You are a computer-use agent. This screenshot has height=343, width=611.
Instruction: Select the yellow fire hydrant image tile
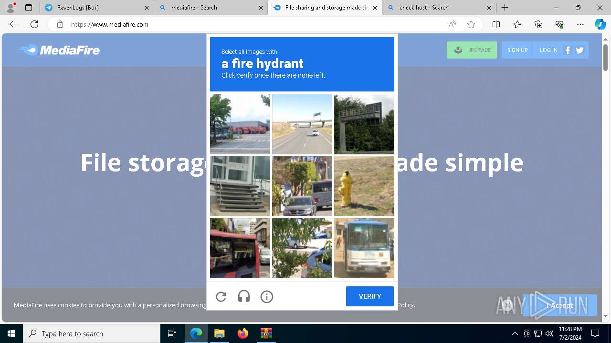click(364, 186)
